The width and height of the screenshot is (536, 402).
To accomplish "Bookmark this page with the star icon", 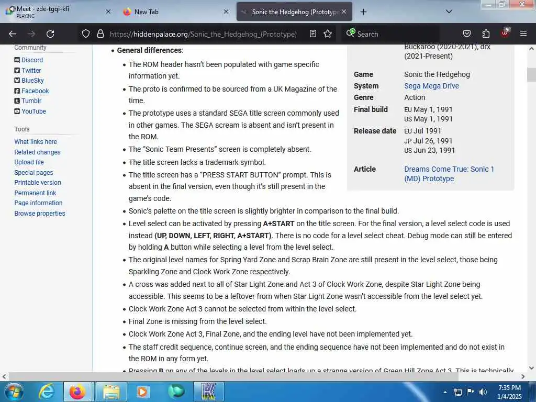I will 328,33.
